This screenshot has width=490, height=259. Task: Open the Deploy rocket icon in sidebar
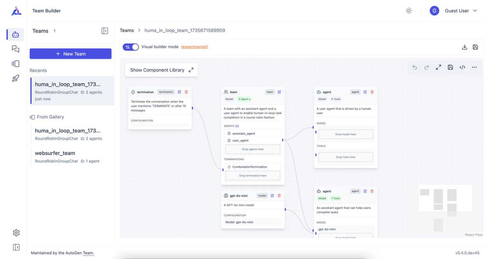[15, 79]
